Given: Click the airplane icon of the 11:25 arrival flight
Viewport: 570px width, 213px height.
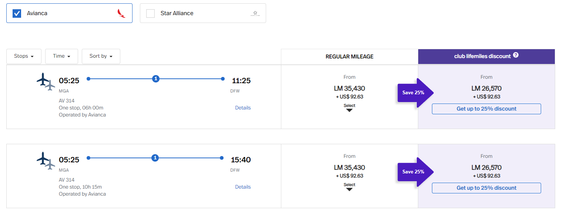Looking at the screenshot, I should [46, 81].
